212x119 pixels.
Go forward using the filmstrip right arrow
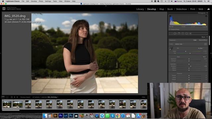coord(17,97)
